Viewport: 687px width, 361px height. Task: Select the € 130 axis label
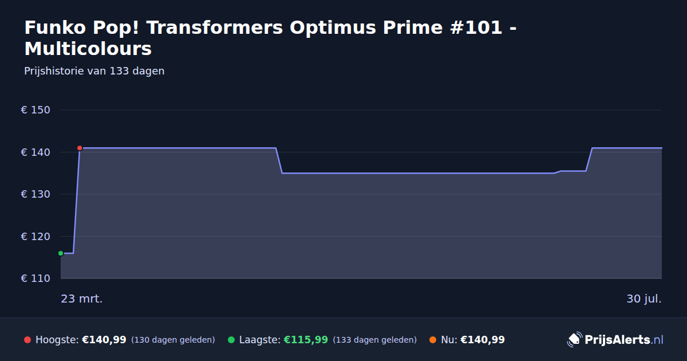click(x=35, y=194)
